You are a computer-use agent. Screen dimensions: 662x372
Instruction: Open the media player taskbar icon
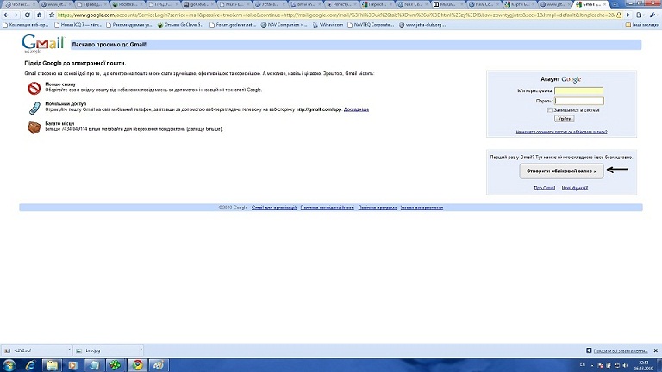point(72,365)
